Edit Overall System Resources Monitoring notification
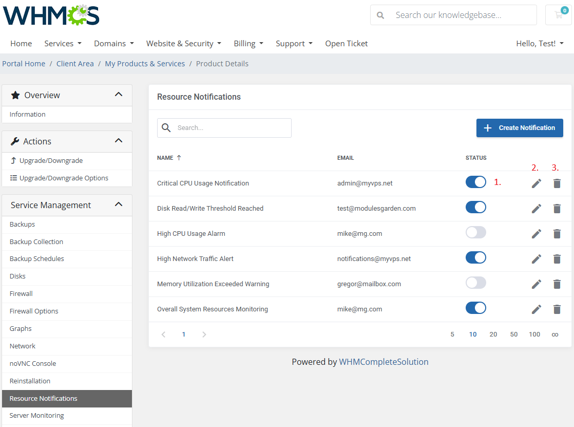This screenshot has height=427, width=574. pyautogui.click(x=537, y=309)
